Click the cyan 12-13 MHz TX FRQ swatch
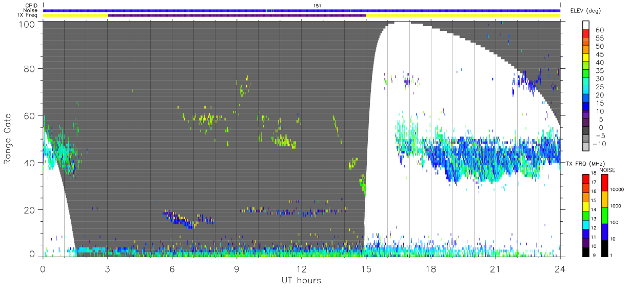630x291 pixels. [586, 224]
